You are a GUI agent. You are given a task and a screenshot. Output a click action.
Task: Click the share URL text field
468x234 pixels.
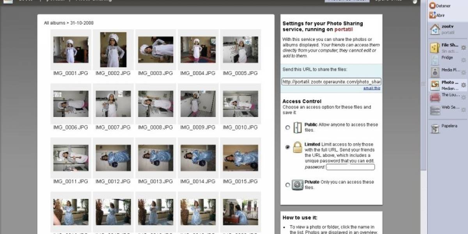[331, 82]
